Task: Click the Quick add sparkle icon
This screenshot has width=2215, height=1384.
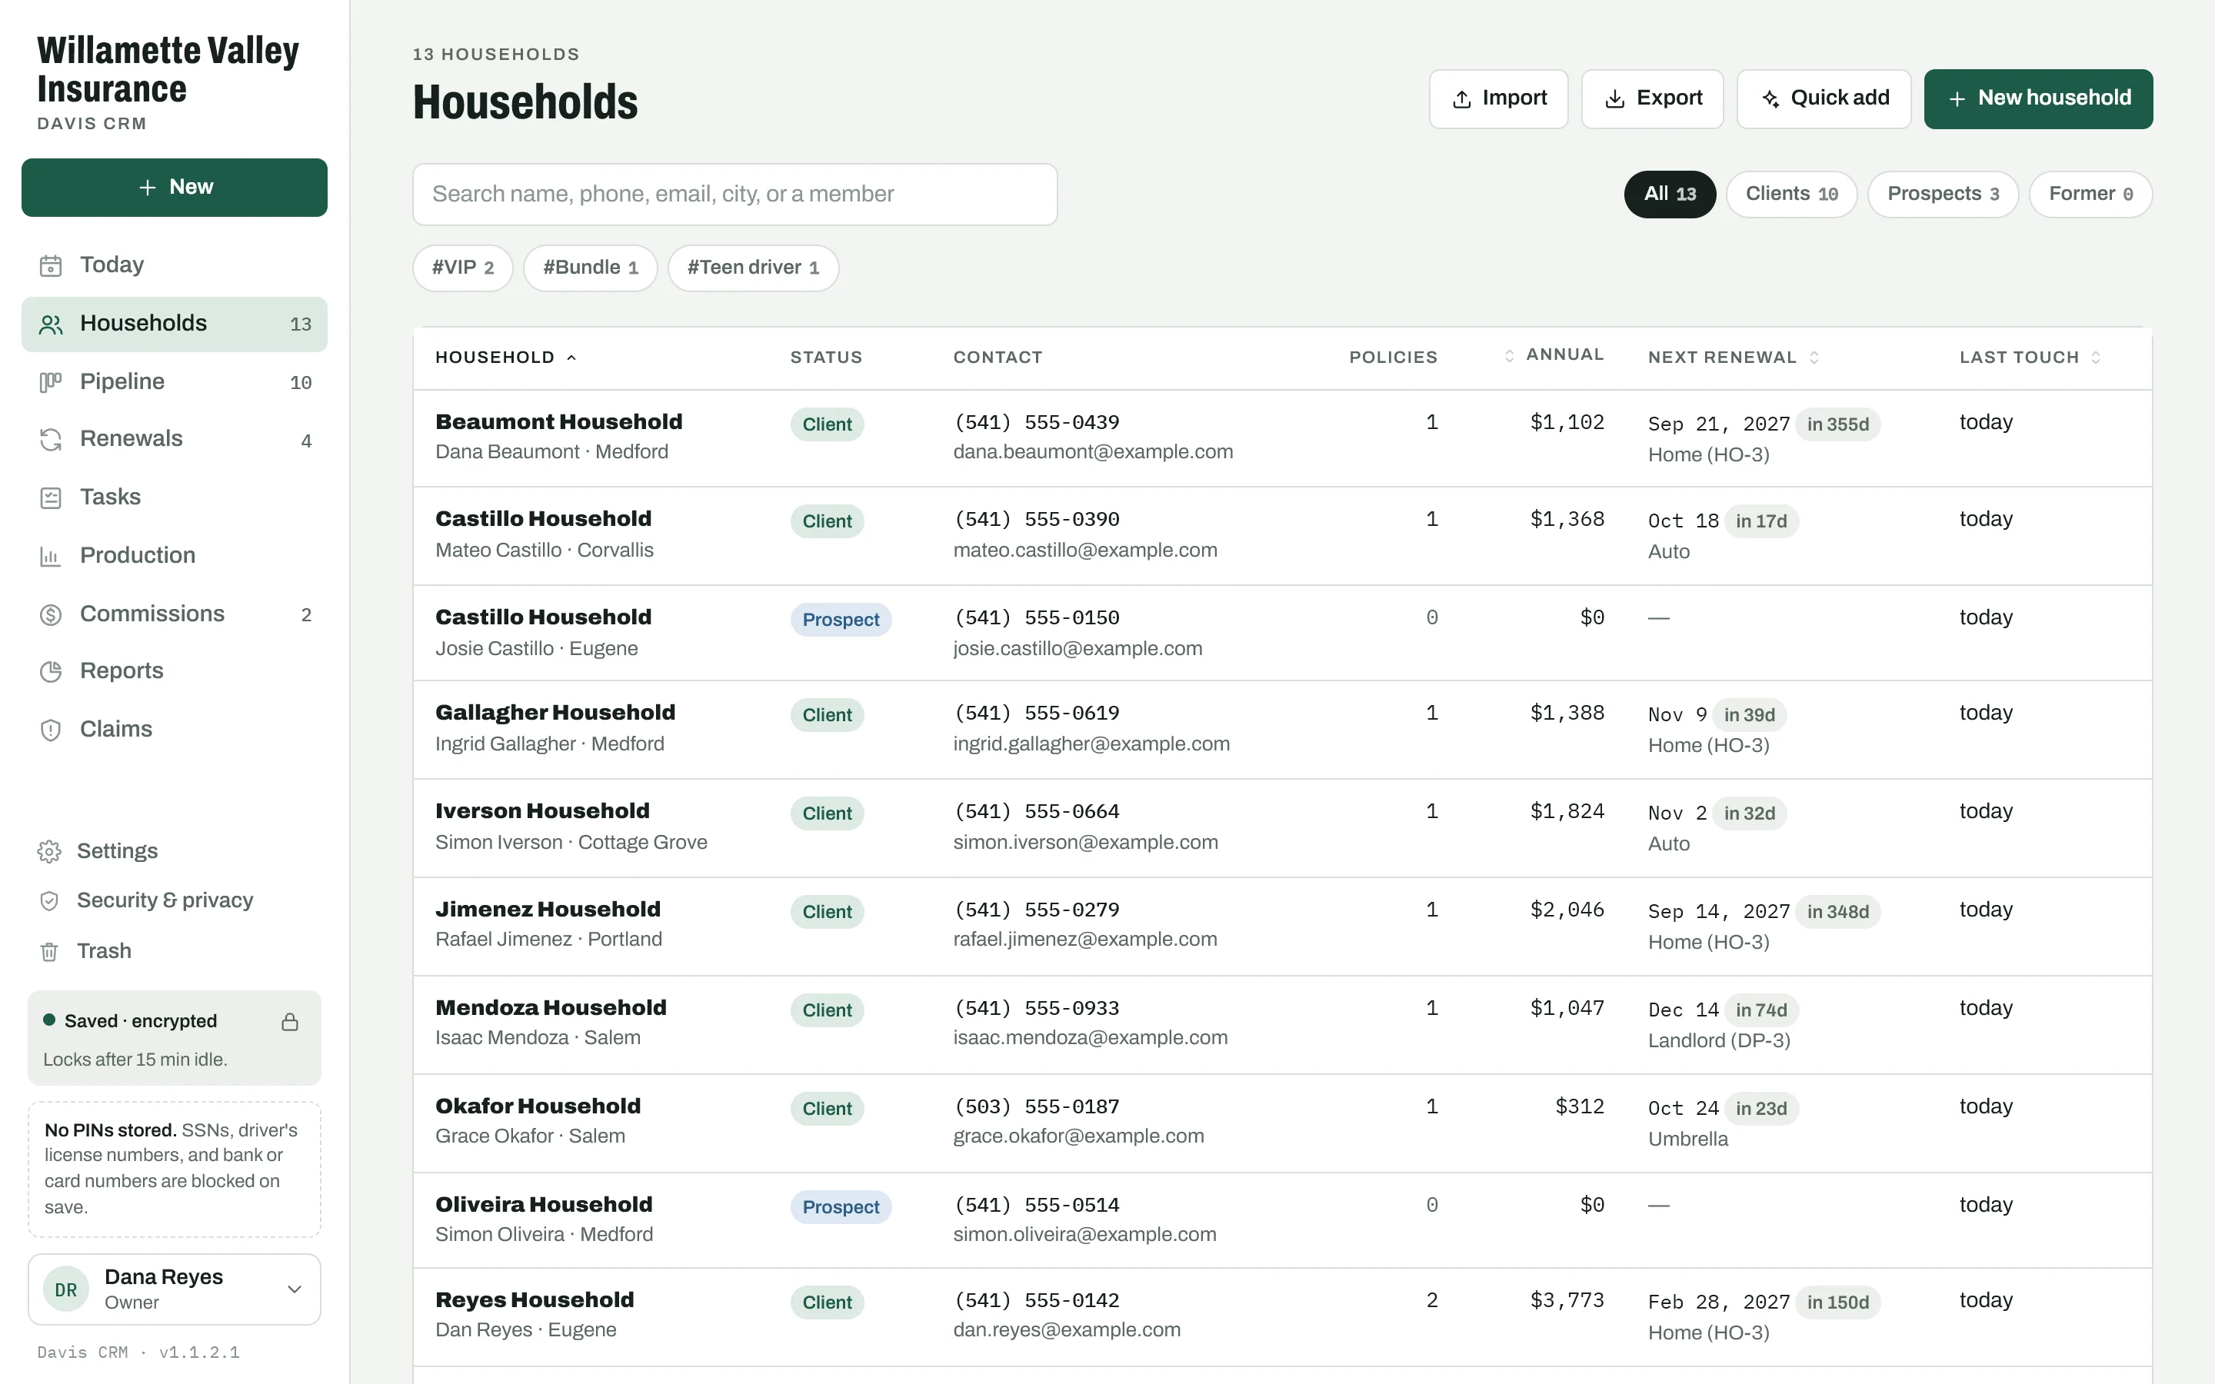Action: pyautogui.click(x=1770, y=99)
